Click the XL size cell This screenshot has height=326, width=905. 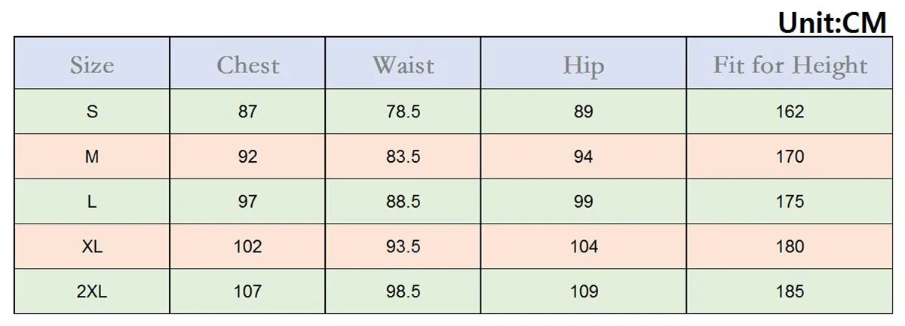(x=92, y=246)
